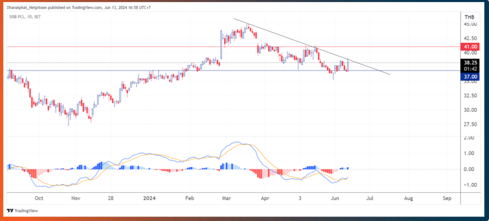
Task: Click the published on TradingView.com header text
Action: pos(79,8)
